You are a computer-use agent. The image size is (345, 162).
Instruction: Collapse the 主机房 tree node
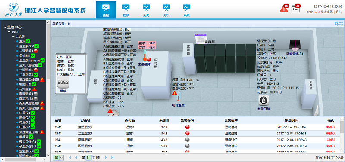click(13, 37)
